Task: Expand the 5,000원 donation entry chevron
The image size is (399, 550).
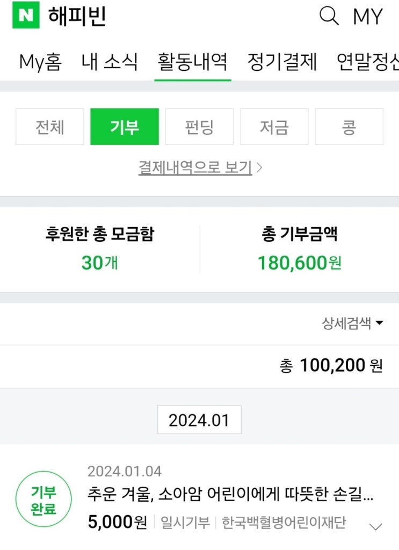Action: click(376, 526)
